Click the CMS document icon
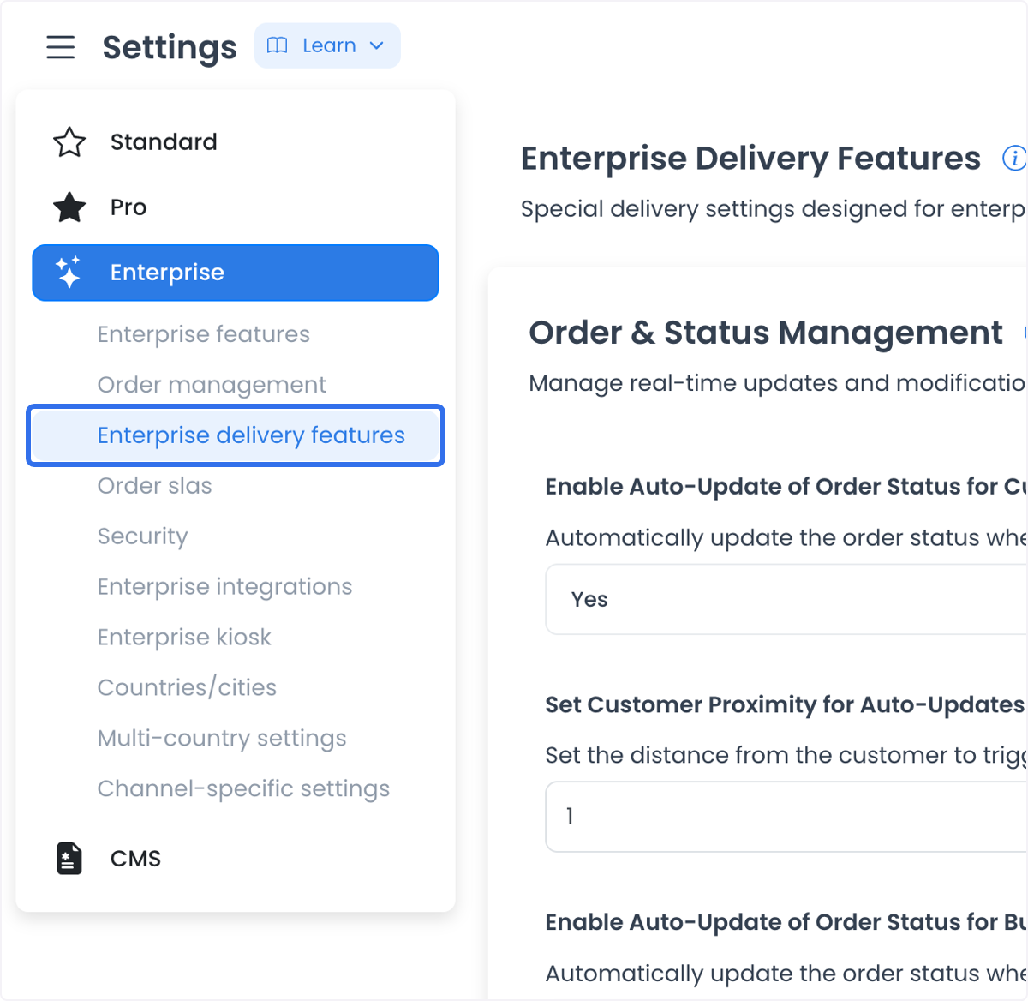Viewport: 1028px width, 1001px height. click(x=69, y=858)
